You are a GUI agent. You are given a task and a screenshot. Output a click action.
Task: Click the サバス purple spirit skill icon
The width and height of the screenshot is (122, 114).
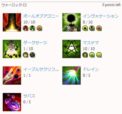12,102
